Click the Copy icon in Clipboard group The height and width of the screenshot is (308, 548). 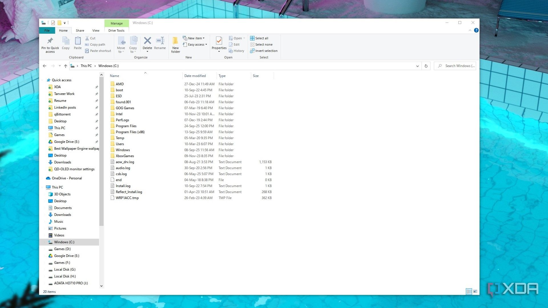66,41
